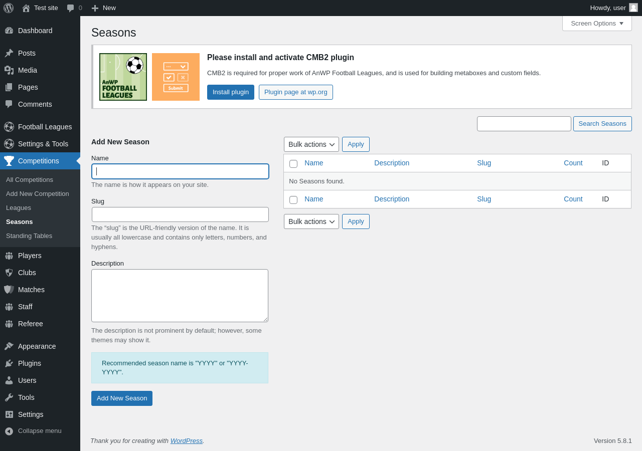Screen dimensions: 642x451
Task: Click the Clubs shield icon
Action: click(9, 273)
